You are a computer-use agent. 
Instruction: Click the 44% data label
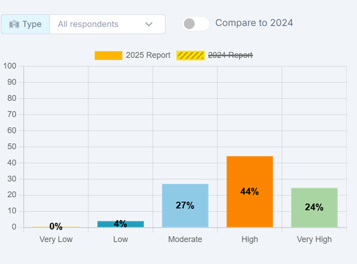pyautogui.click(x=250, y=192)
